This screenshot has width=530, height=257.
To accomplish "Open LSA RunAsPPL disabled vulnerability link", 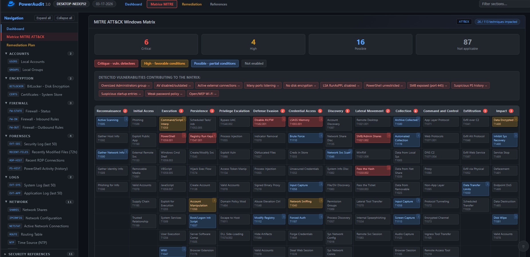I will coord(341,85).
